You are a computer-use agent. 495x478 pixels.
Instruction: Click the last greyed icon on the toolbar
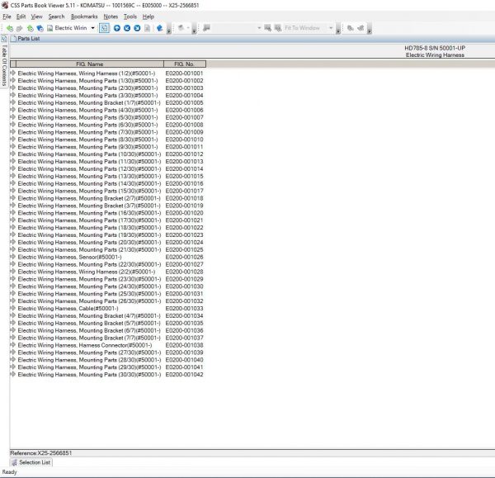tap(361, 28)
